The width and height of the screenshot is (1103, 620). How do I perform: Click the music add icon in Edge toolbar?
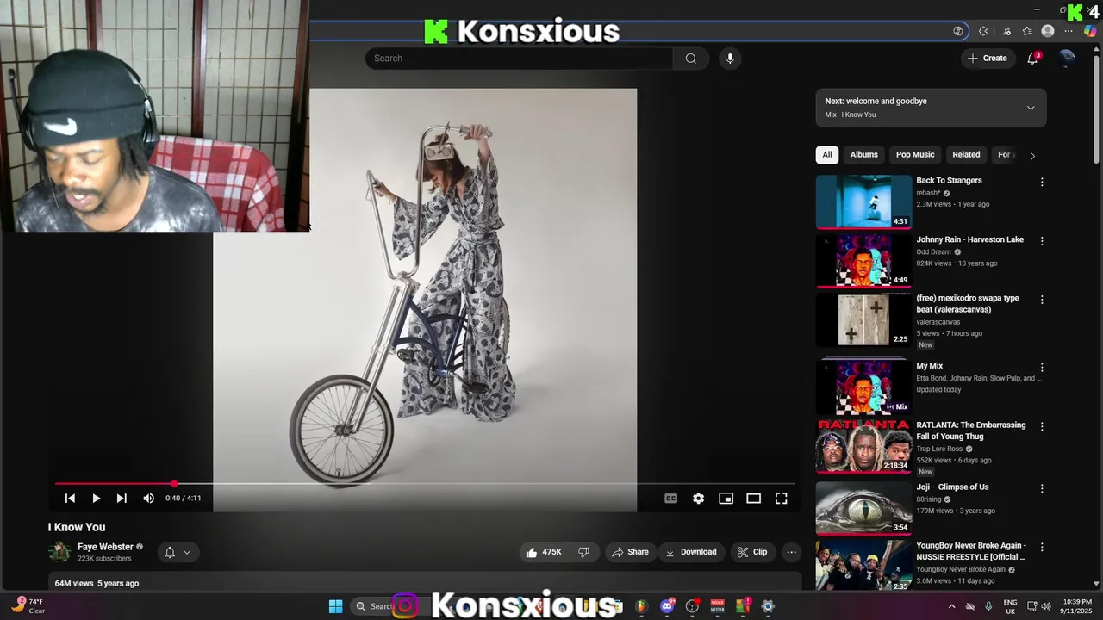tap(1006, 31)
